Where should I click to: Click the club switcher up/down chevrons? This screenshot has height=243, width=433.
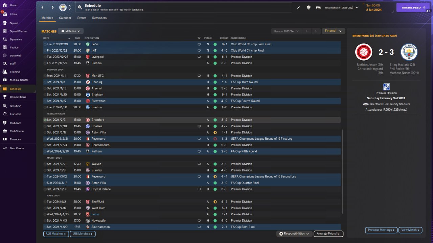[x=70, y=7]
